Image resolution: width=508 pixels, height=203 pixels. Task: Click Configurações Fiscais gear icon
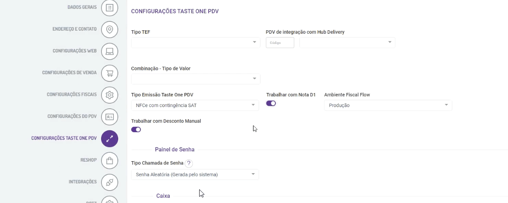[110, 95]
